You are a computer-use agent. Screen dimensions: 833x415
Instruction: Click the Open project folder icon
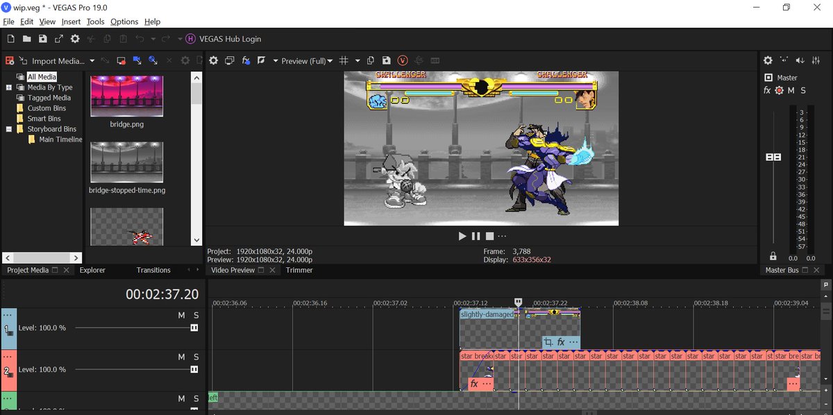(26, 39)
